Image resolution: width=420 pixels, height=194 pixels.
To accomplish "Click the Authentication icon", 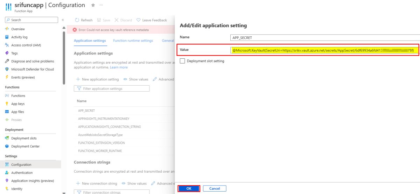I will tap(7, 173).
